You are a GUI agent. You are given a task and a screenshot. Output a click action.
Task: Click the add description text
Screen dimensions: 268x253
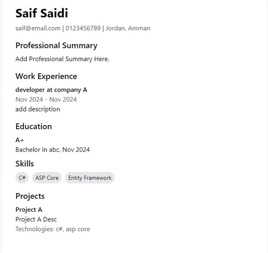coord(38,109)
